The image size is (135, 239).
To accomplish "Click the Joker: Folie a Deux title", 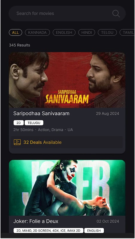I will point(36,221).
